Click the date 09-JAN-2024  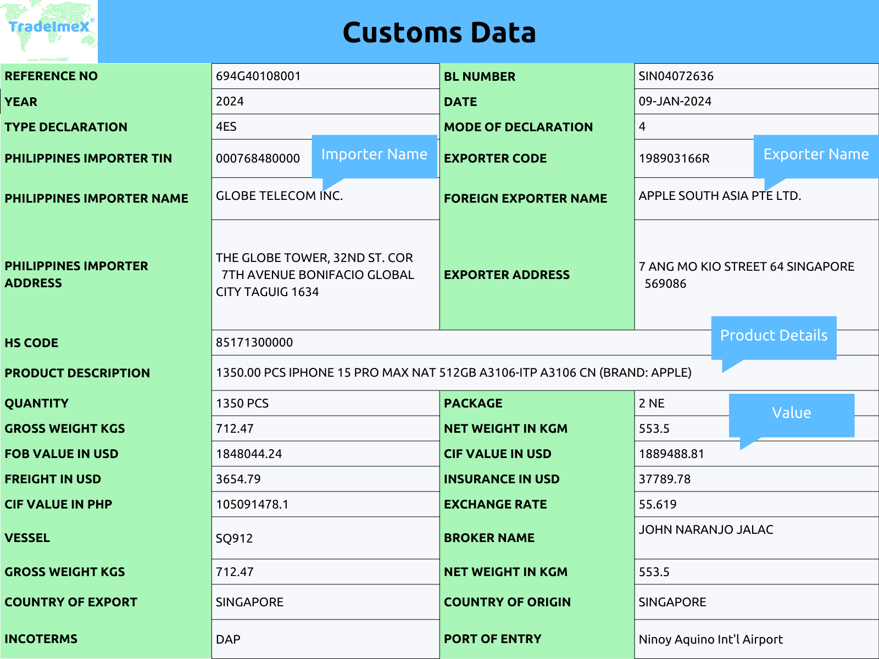pos(675,101)
